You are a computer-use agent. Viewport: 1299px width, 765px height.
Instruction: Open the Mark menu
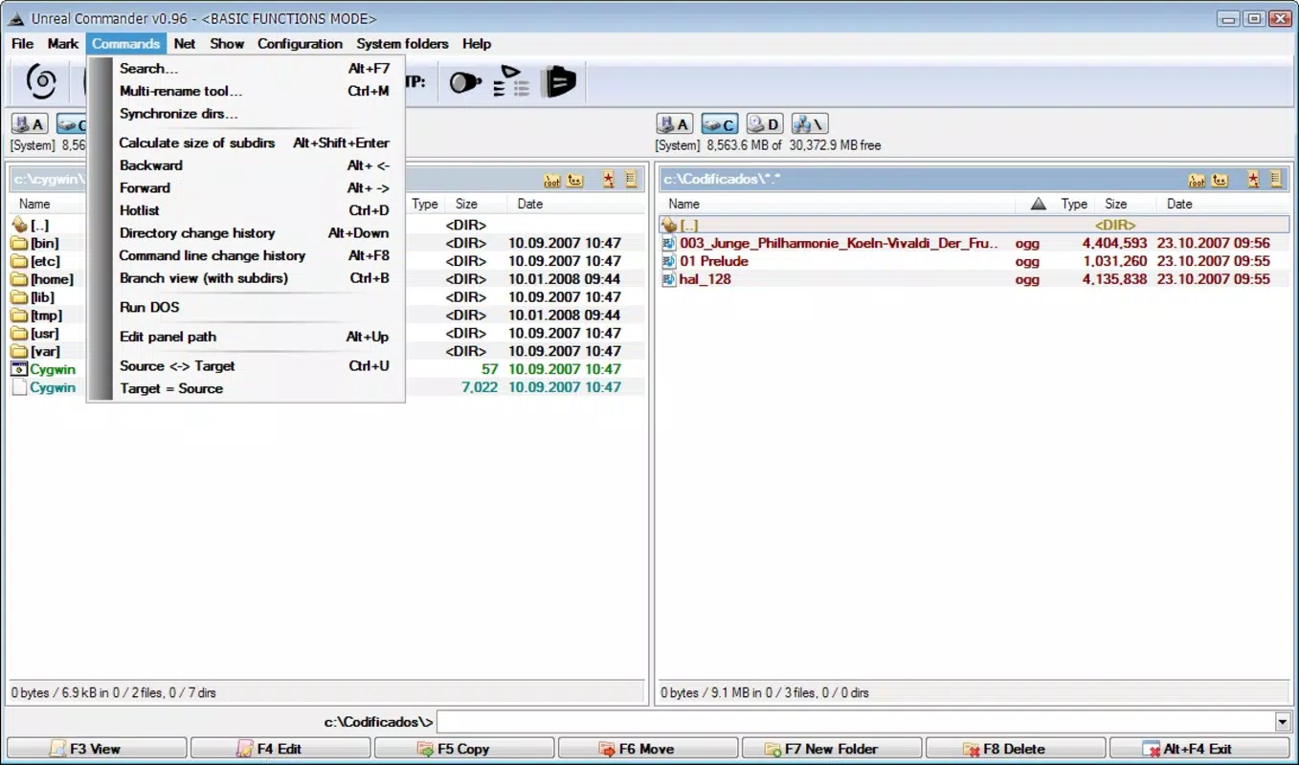(x=63, y=43)
